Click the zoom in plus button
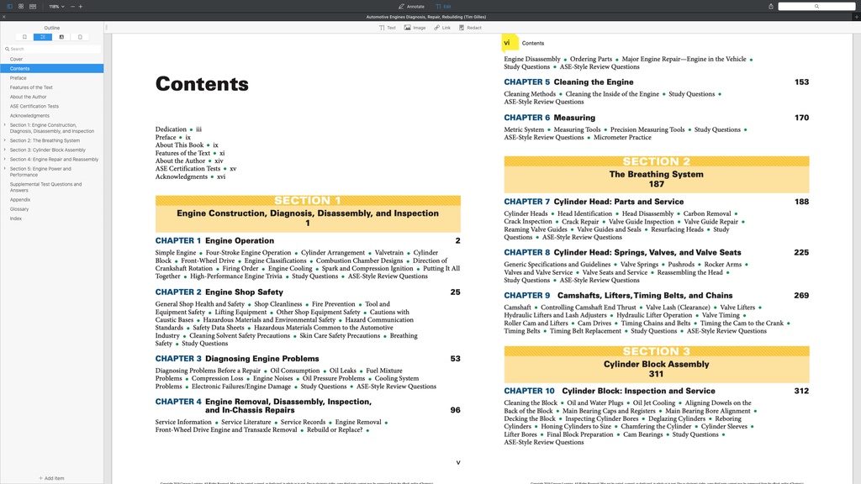The height and width of the screenshot is (484, 861). pos(81,6)
